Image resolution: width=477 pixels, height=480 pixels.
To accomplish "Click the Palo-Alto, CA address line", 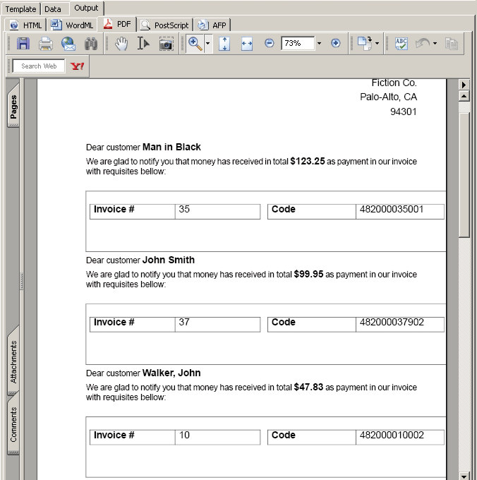I will [x=388, y=97].
